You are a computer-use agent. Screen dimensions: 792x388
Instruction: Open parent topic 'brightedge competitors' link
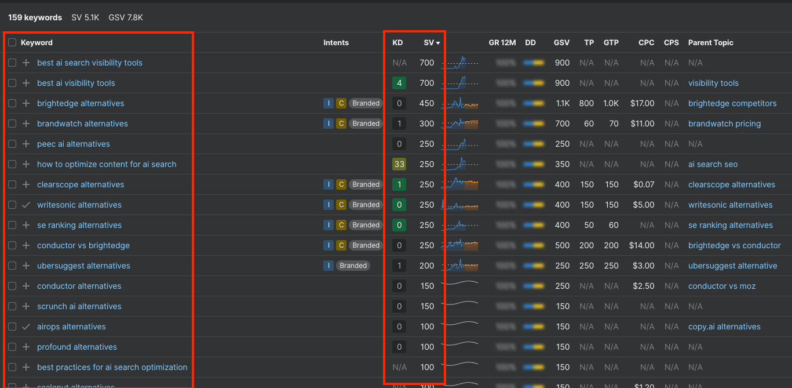pos(732,103)
